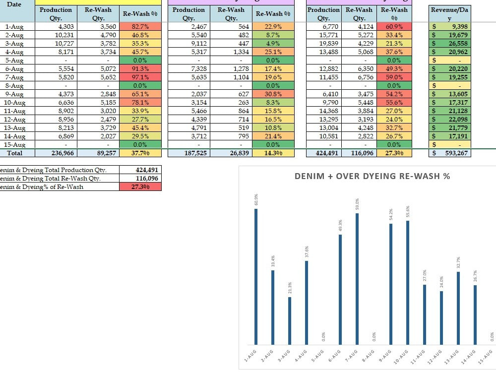
Task: Click the 97.1% re-wash cell
Action: tap(140, 77)
